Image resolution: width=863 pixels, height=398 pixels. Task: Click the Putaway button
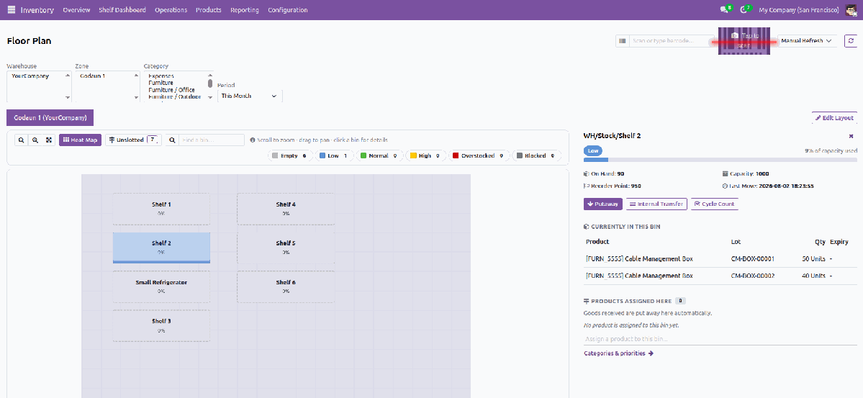click(602, 204)
